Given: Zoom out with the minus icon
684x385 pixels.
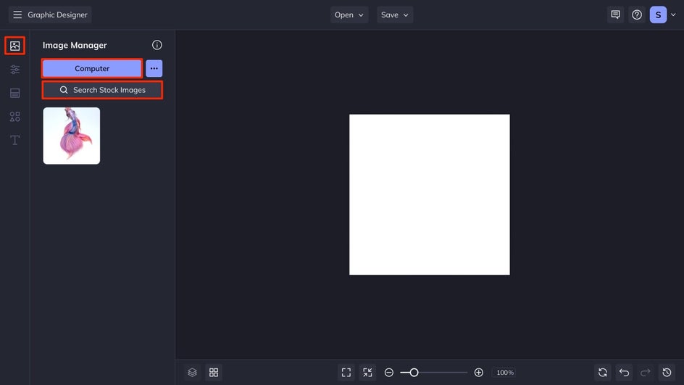Looking at the screenshot, I should pyautogui.click(x=389, y=373).
